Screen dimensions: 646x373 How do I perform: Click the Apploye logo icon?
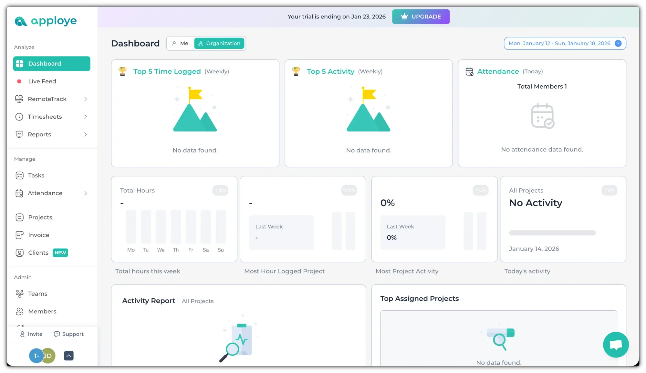click(x=21, y=21)
